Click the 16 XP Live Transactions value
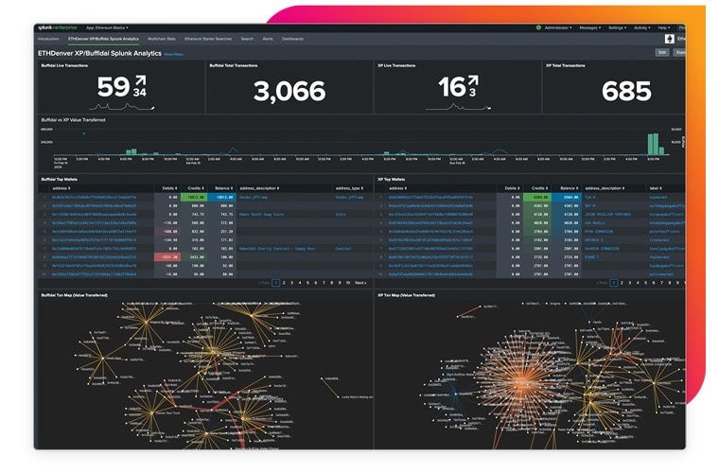 (451, 87)
